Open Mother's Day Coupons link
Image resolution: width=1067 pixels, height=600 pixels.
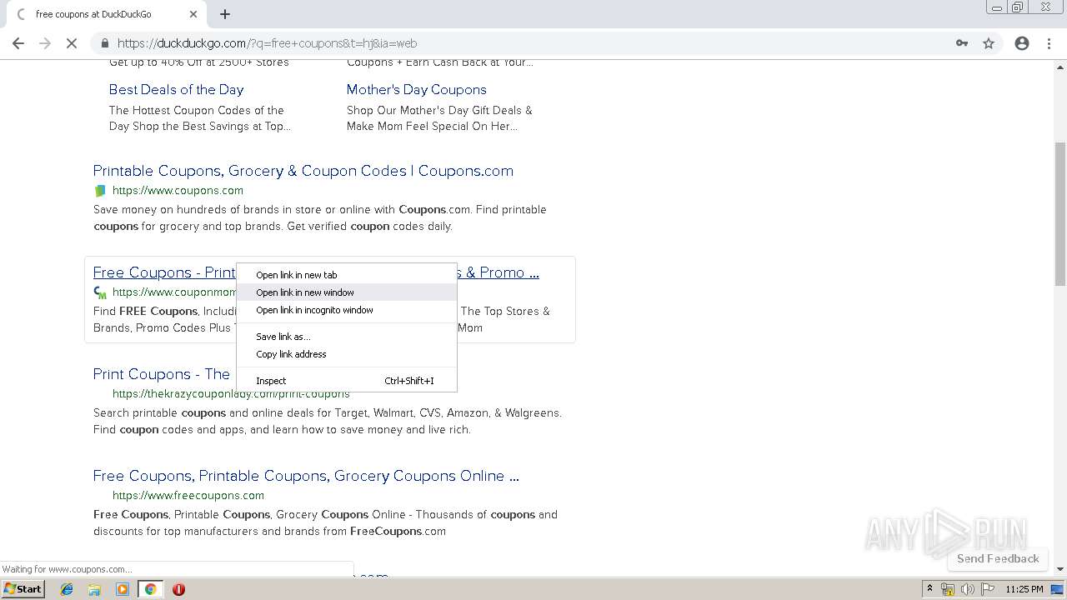(416, 89)
